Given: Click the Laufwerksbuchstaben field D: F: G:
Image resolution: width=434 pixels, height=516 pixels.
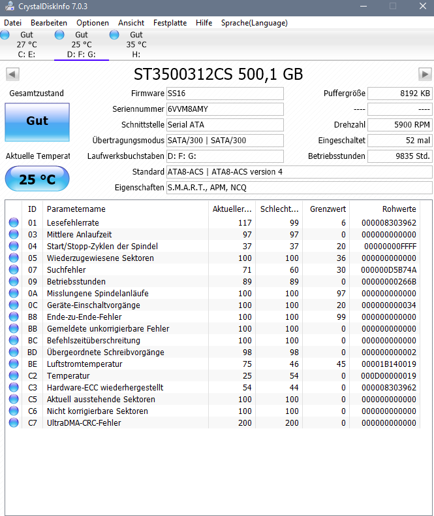Looking at the screenshot, I should (225, 156).
